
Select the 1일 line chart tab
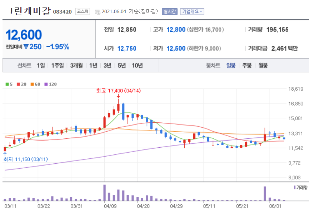coord(41,65)
